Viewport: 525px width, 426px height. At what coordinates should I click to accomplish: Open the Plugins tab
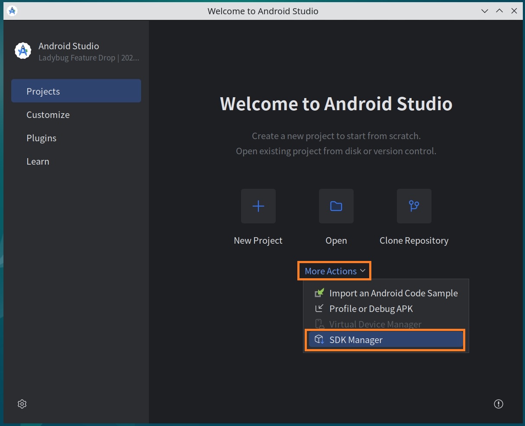[x=42, y=138]
